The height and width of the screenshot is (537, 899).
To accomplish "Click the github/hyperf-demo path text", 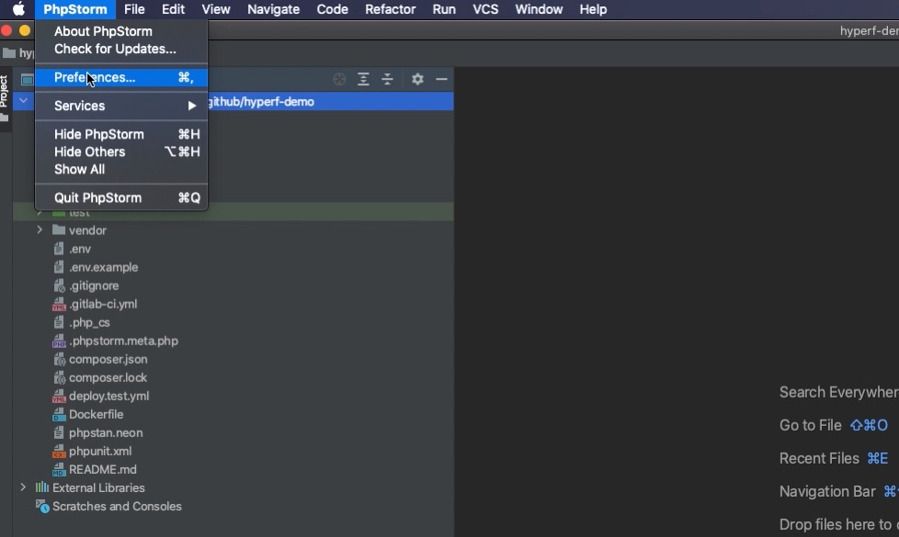I will pyautogui.click(x=261, y=102).
